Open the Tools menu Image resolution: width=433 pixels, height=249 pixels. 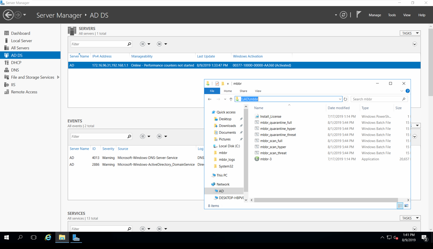(392, 15)
